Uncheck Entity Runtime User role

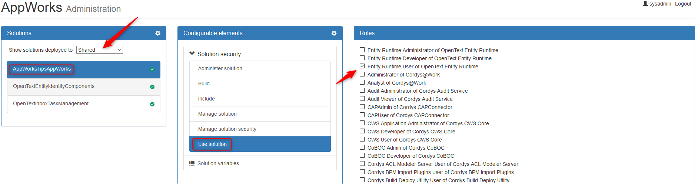[362, 66]
